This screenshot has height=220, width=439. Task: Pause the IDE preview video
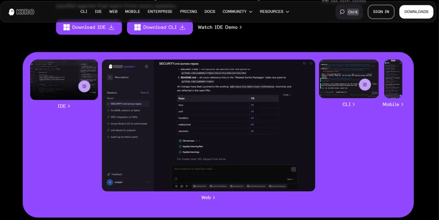[84, 86]
